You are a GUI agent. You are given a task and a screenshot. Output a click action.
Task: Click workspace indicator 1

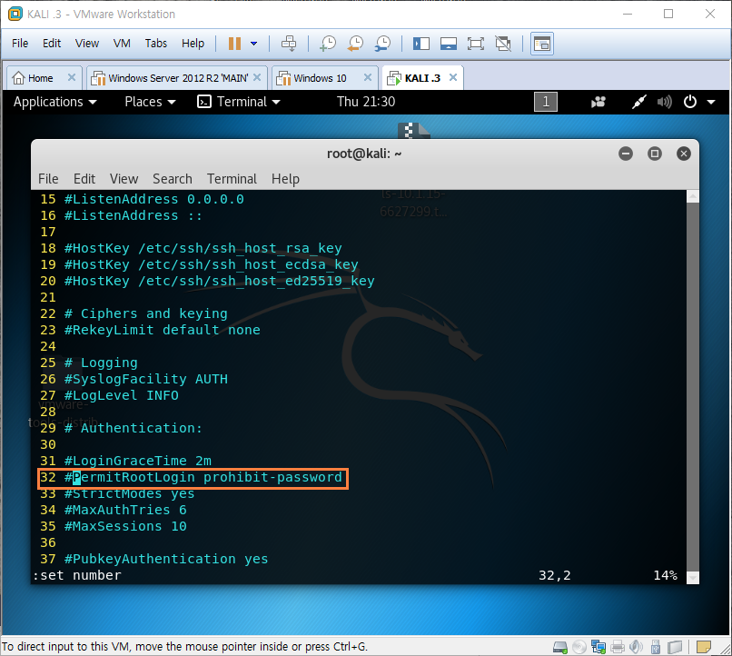[x=546, y=102]
